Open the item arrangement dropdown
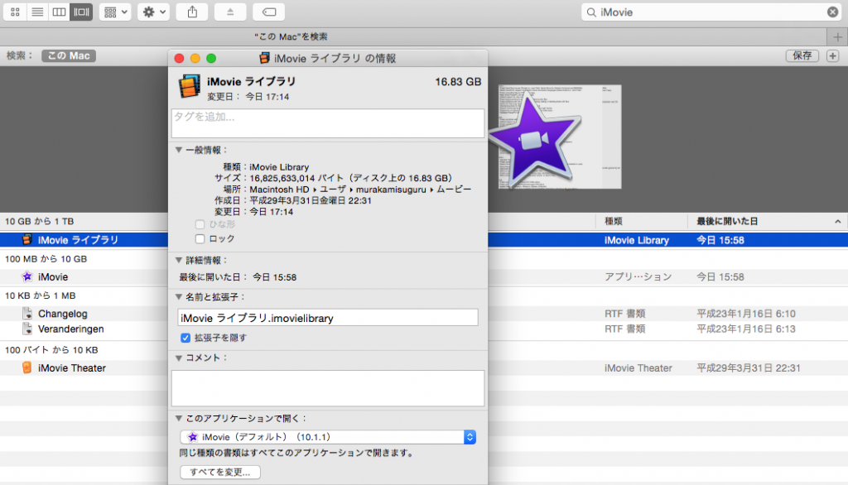 click(x=115, y=12)
